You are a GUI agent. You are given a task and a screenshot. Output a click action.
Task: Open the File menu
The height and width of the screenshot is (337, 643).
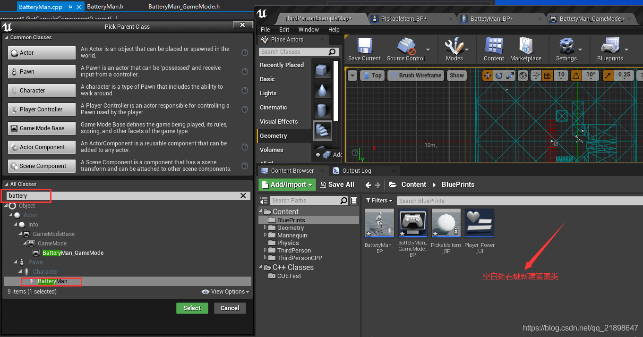266,29
